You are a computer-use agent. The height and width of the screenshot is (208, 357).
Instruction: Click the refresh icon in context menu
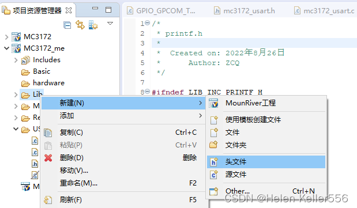pyautogui.click(x=48, y=200)
